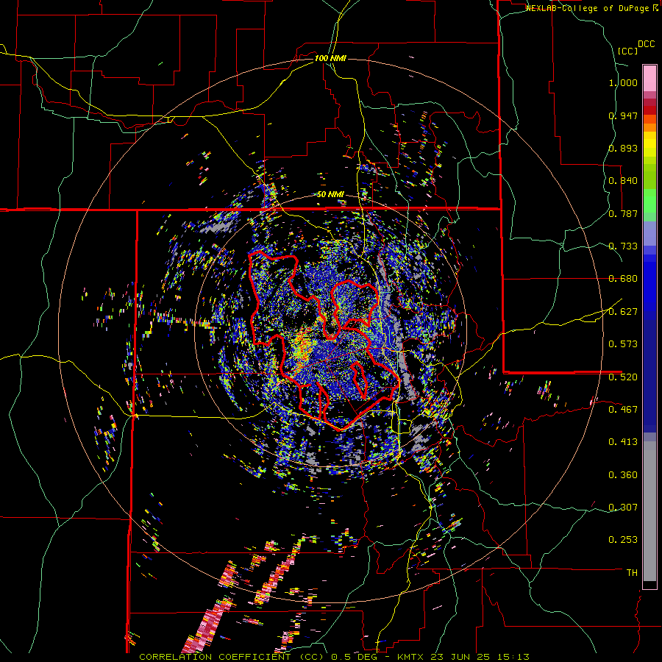Click the 0.680 legend value
Screen dimensions: 662x662
[623, 279]
